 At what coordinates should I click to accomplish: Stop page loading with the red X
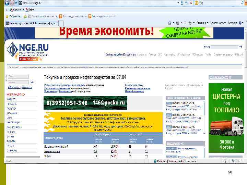[x=191, y=3]
